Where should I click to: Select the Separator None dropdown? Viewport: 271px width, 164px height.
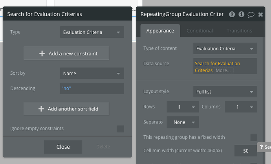coord(183,122)
